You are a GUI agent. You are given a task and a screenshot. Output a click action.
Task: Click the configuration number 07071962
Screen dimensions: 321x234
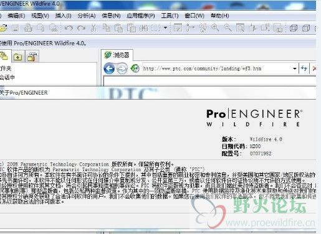pos(261,154)
